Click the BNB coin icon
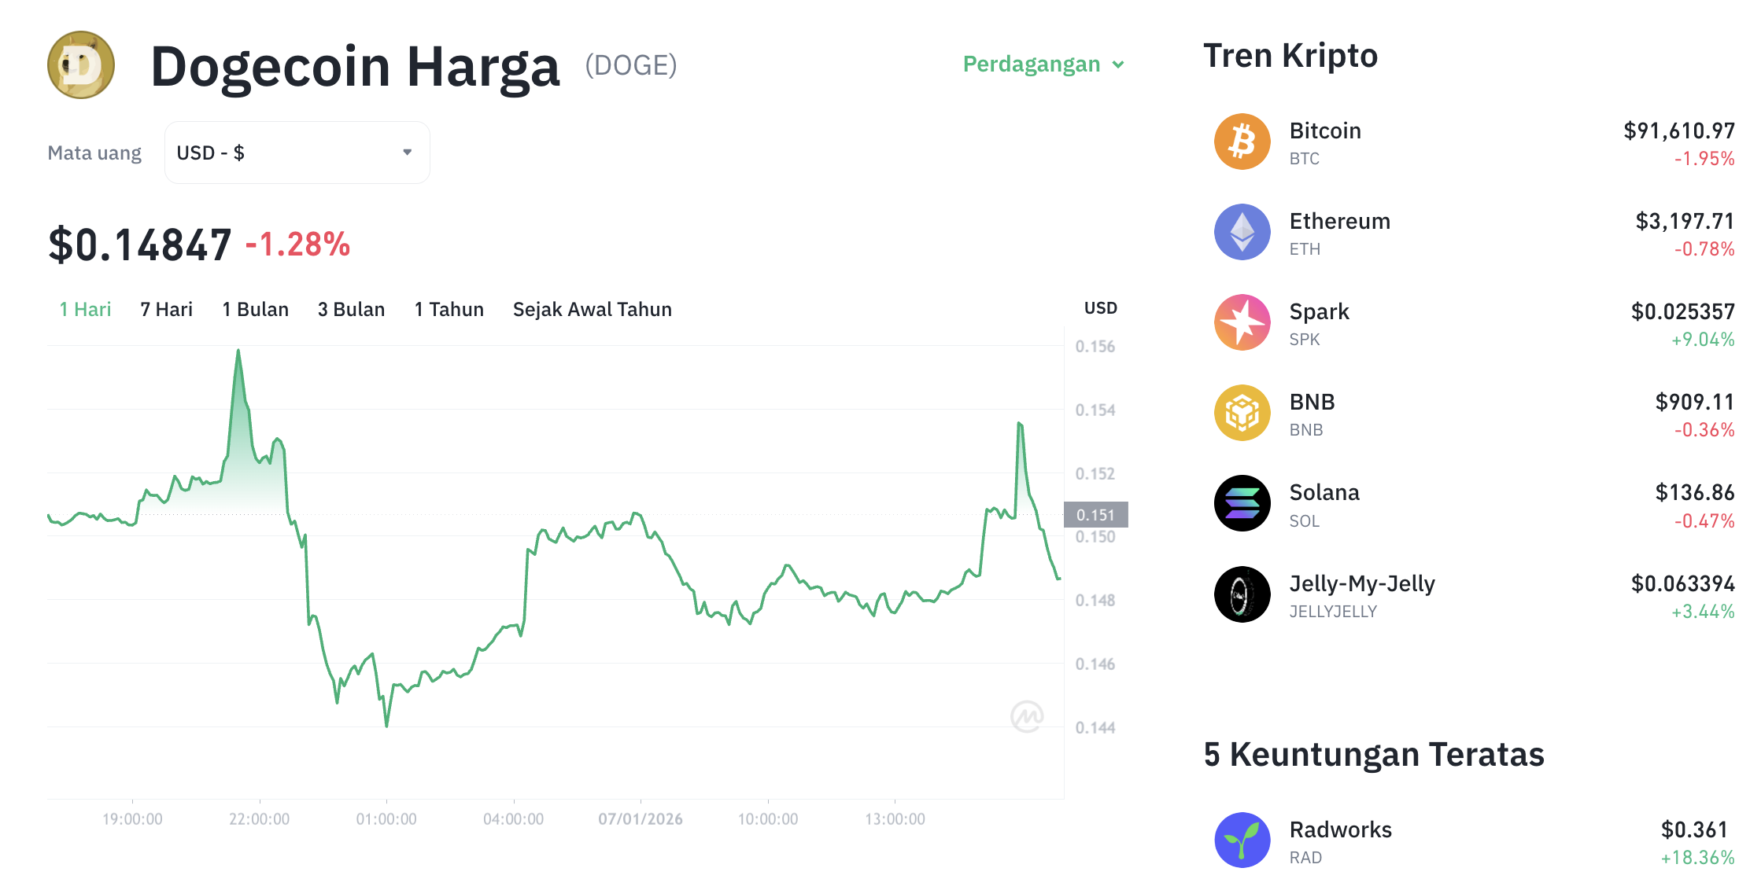Image resolution: width=1750 pixels, height=879 pixels. coord(1242,413)
